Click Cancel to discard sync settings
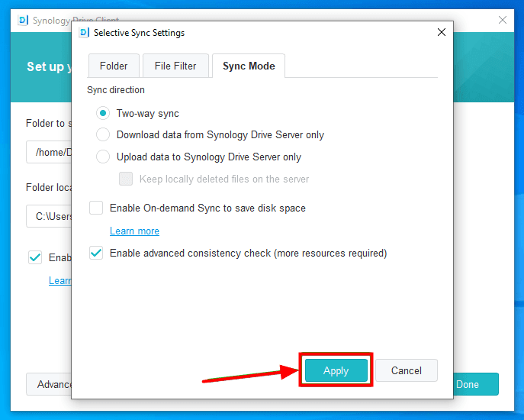The image size is (524, 420). pyautogui.click(x=406, y=370)
